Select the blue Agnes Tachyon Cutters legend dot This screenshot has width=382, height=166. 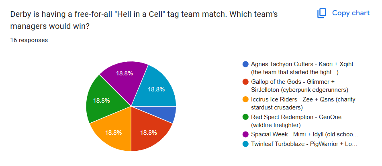(245, 65)
